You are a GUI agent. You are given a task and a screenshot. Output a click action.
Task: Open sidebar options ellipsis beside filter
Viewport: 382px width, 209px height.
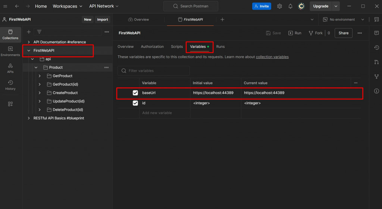[107, 32]
